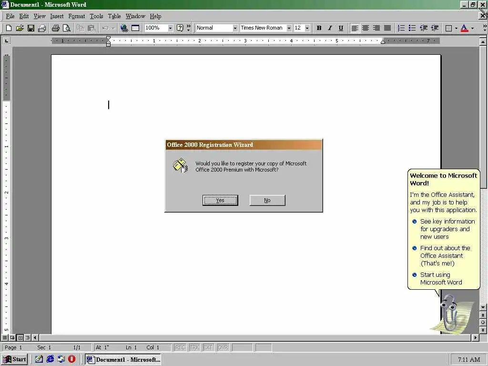Screen dimensions: 488x366
Task: Click Yes in Registration Wizard dialog
Action: tap(220, 200)
